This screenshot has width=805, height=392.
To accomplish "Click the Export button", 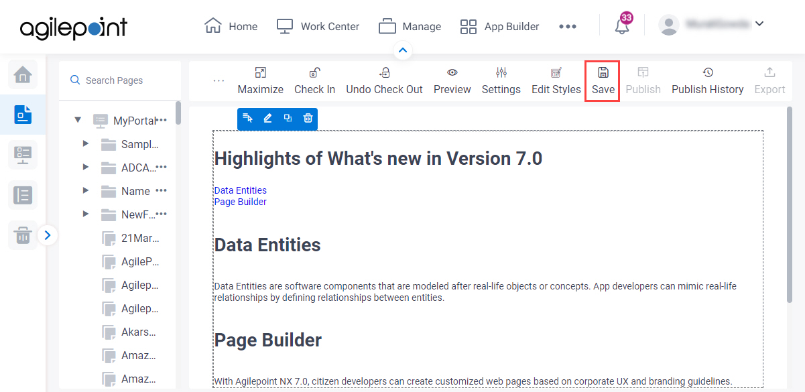I will point(769,80).
